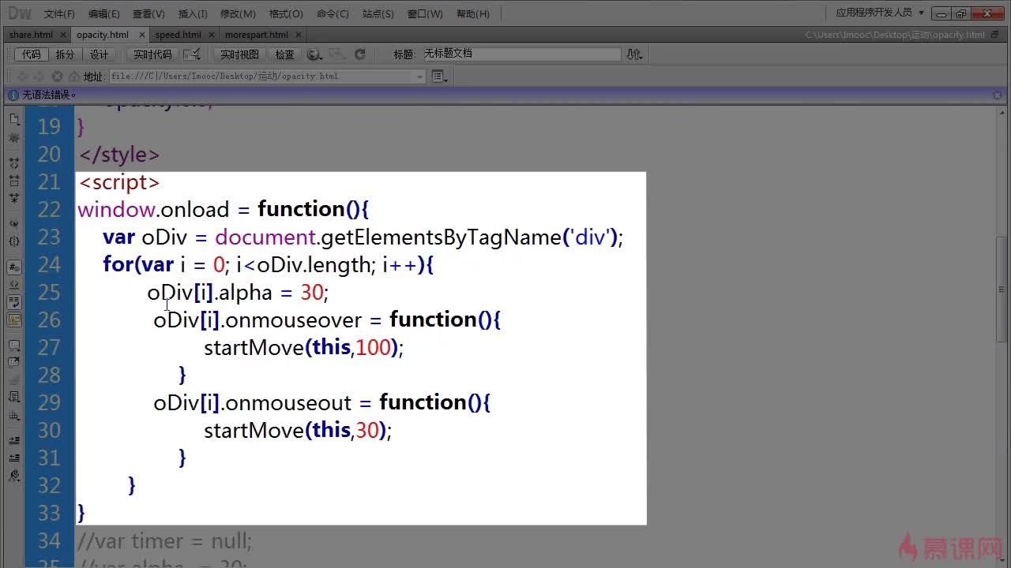
Task: Click the outdent code icon
Action: 14,458
